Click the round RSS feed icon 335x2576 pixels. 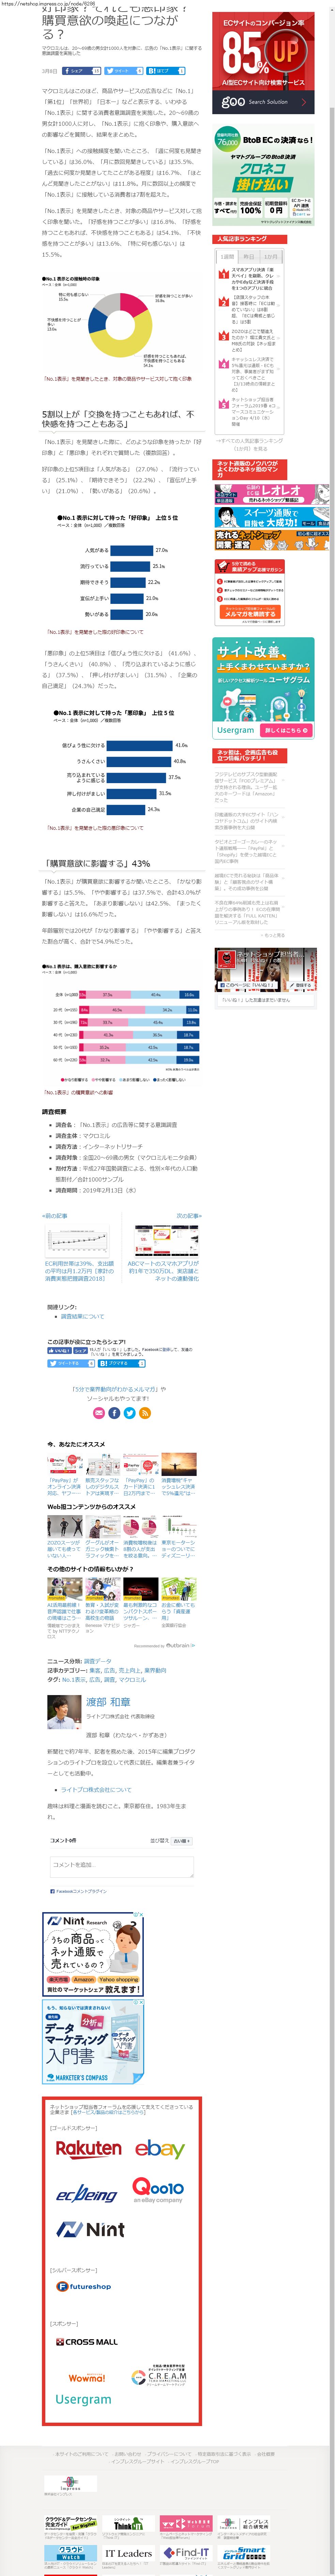(145, 1413)
